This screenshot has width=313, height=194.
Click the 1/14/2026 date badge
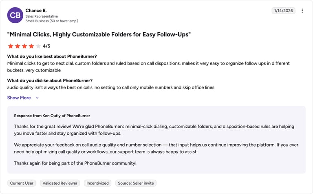click(284, 11)
